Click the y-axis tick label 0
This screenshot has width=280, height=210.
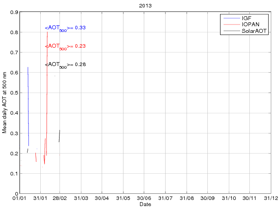(x=17, y=193)
